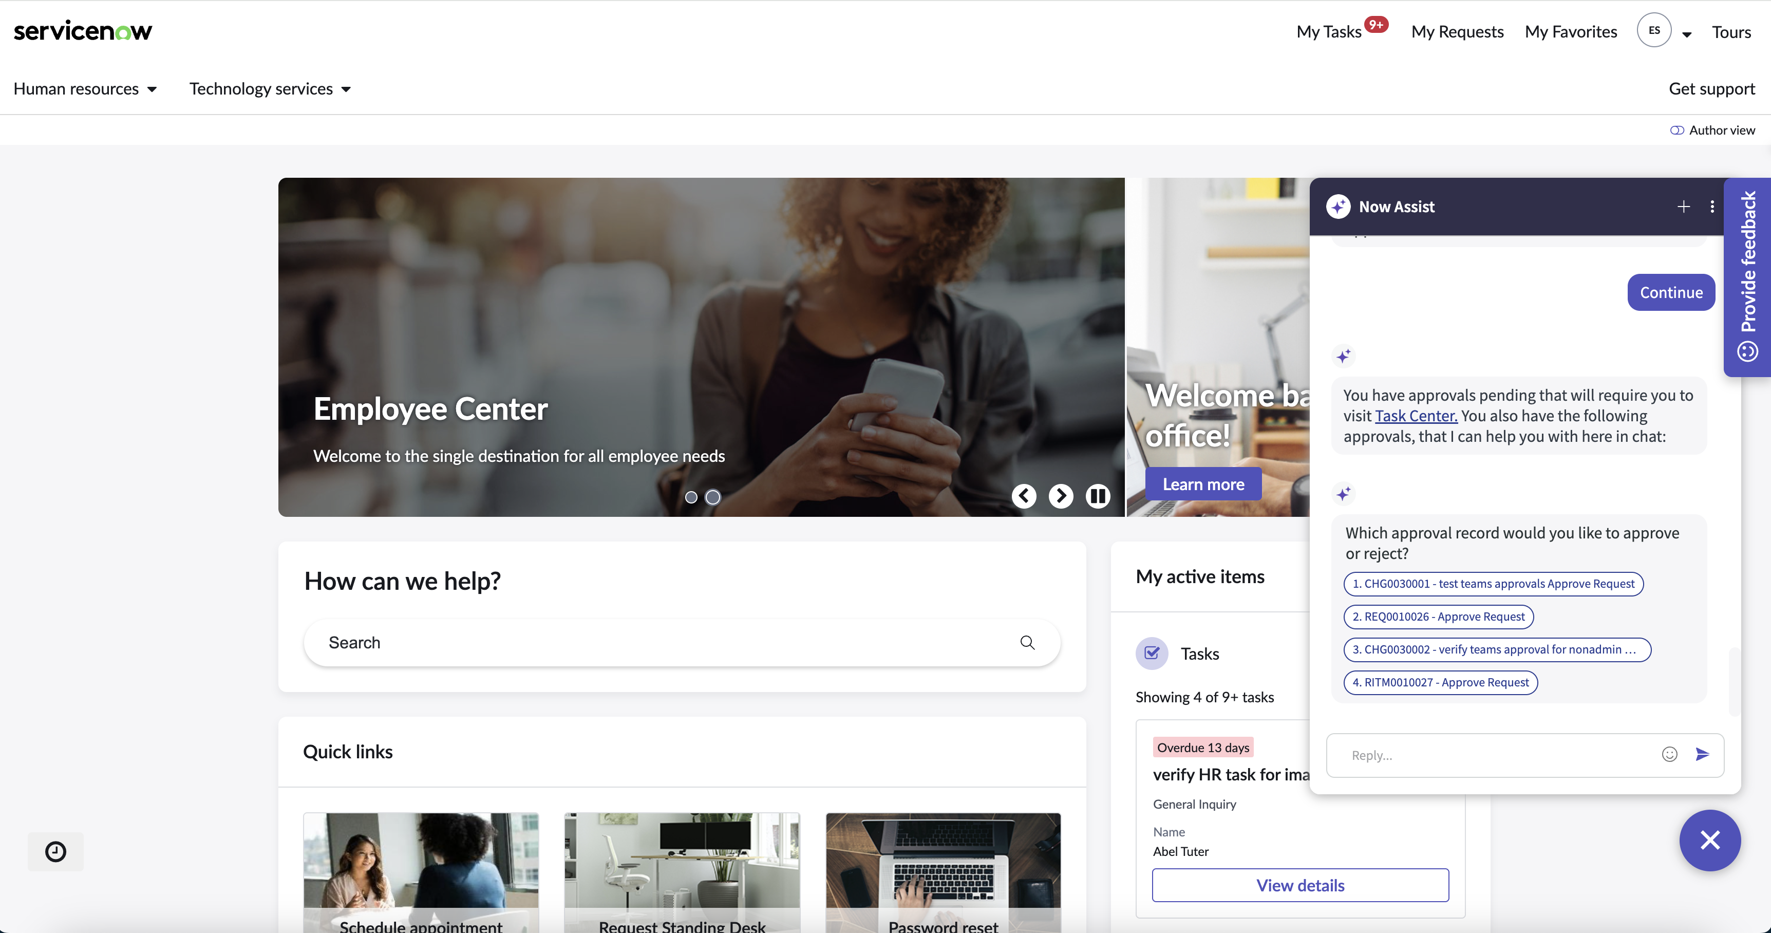Screen dimensions: 1771x933
Task: Open the Request Standing Desk quick link
Action: (x=682, y=872)
